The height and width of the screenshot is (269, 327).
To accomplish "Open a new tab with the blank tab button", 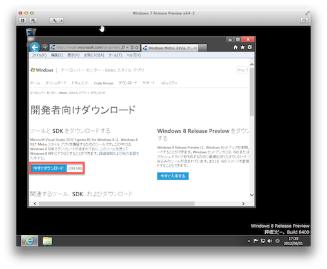I will (203, 48).
